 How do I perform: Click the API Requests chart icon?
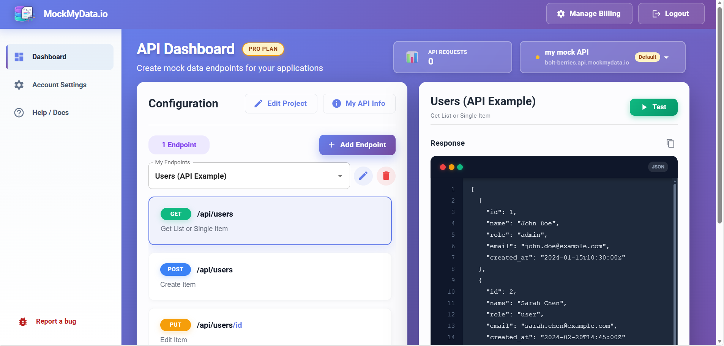412,57
